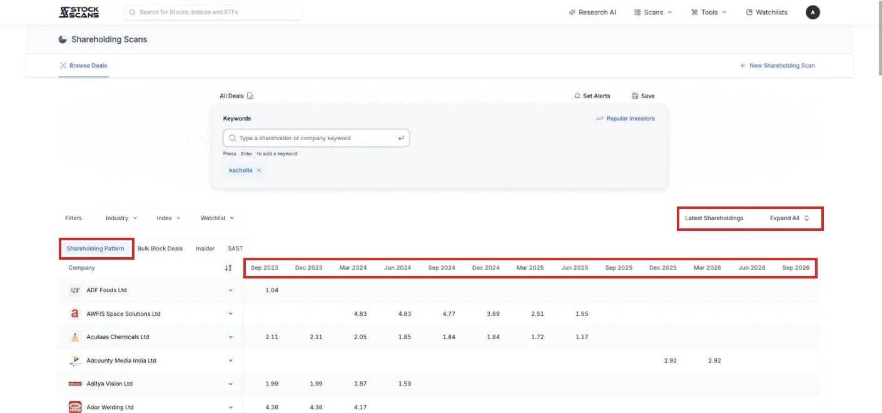Viewport: 882px width, 413px height.
Task: Expand the ADF Foods Ltd row
Action: (230, 290)
